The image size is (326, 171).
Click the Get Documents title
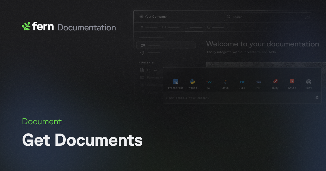click(x=82, y=140)
